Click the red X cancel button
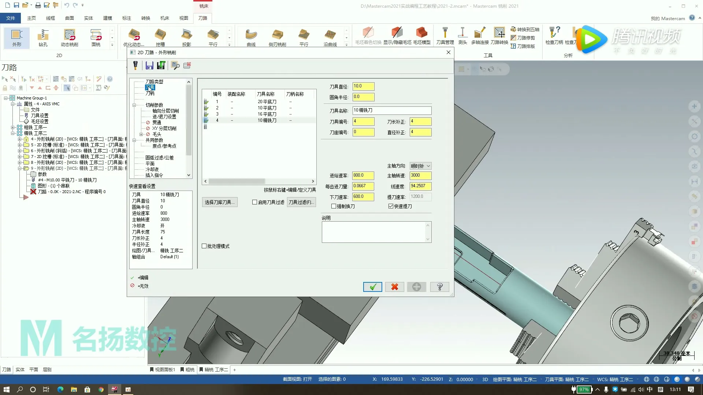The width and height of the screenshot is (703, 395). click(x=394, y=287)
